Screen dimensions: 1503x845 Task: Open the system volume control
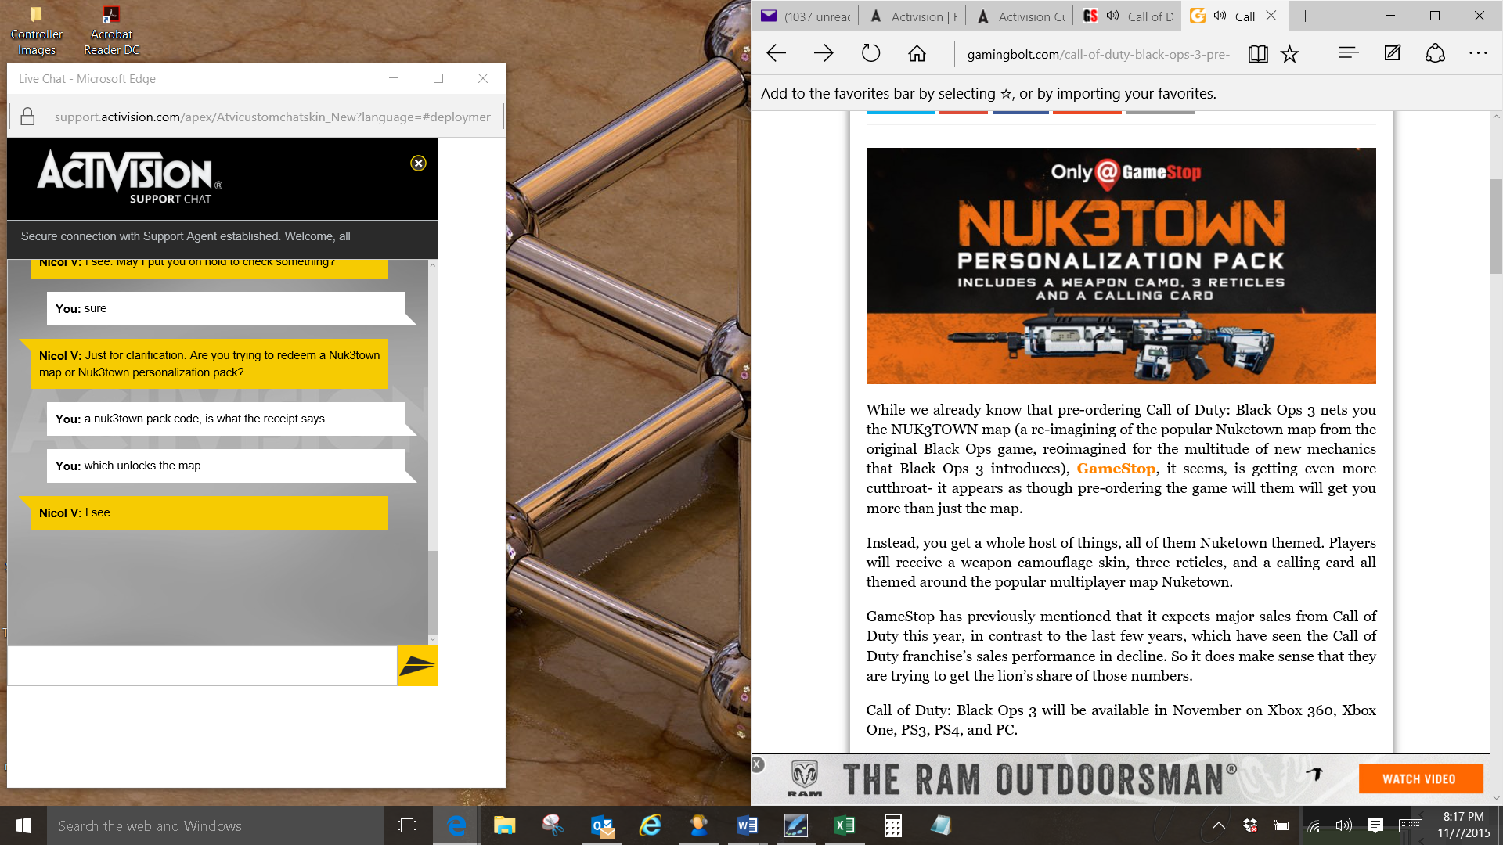(1344, 825)
